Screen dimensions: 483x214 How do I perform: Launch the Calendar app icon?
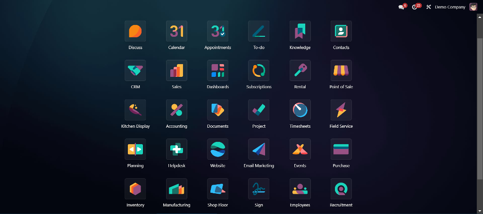click(176, 31)
